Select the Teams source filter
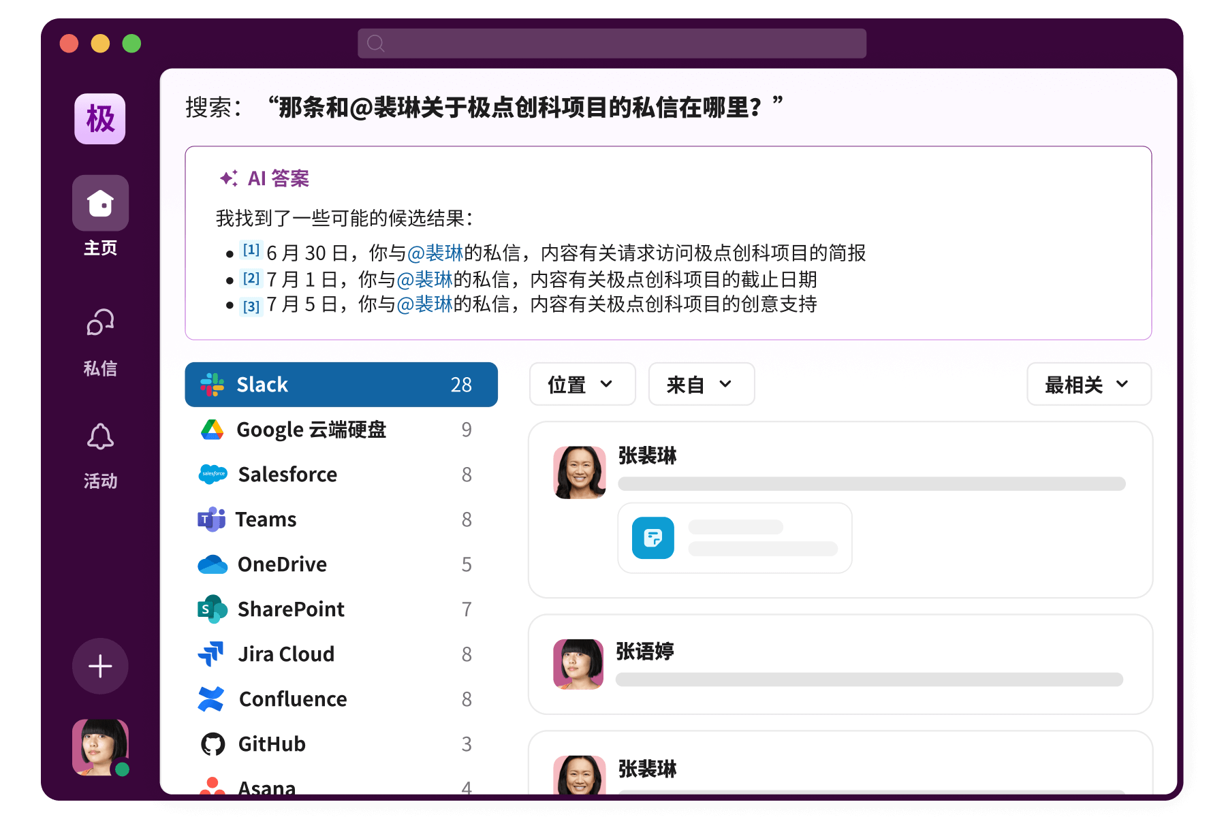This screenshot has height=817, width=1226. coord(341,519)
